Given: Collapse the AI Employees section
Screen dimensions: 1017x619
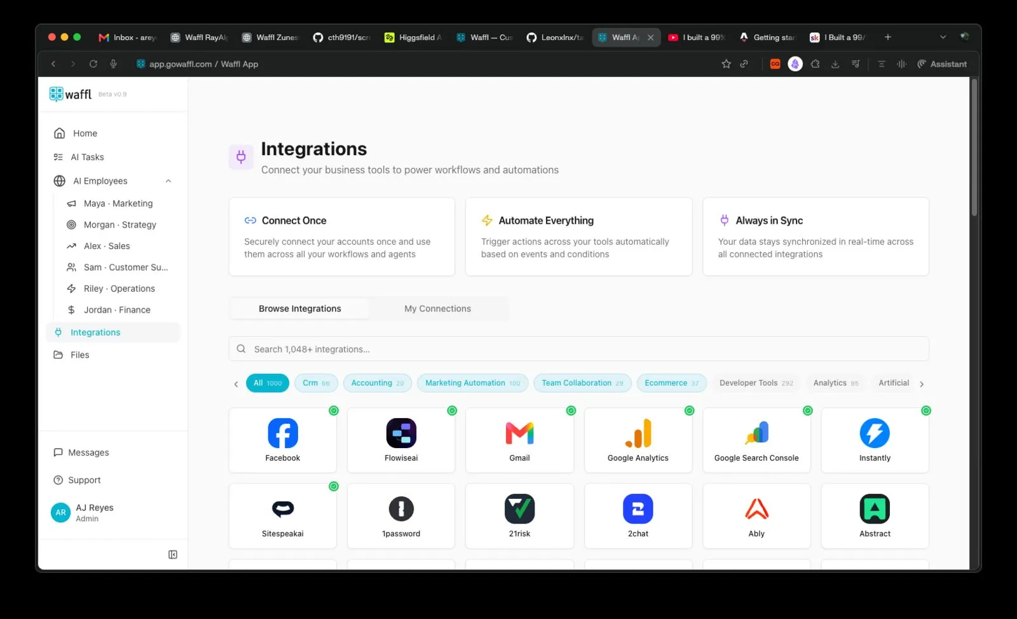Looking at the screenshot, I should pyautogui.click(x=168, y=181).
